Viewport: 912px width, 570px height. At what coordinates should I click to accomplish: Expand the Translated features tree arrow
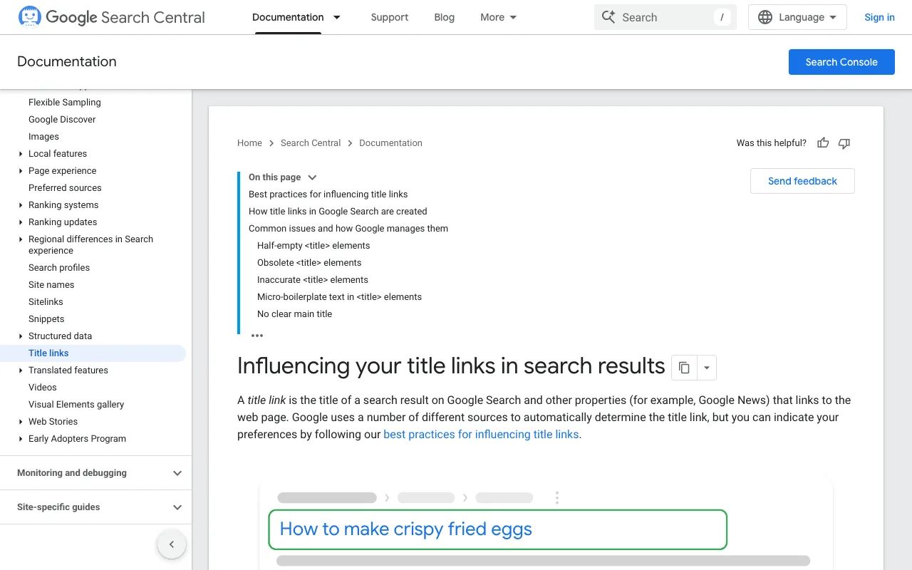click(x=21, y=370)
